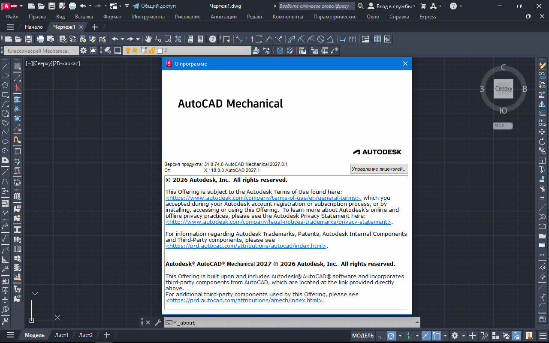
Task: Toggle isometric drafting in status bar
Action: (409, 335)
